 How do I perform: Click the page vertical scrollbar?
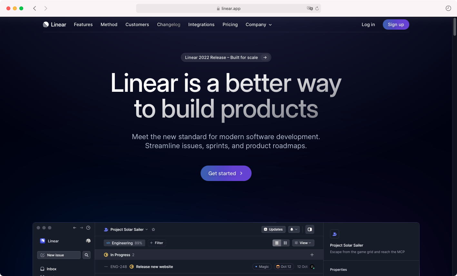click(x=454, y=26)
